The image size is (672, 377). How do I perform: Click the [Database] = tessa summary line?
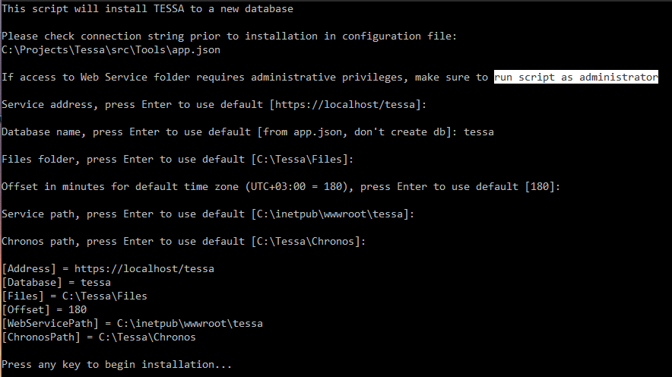[56, 283]
